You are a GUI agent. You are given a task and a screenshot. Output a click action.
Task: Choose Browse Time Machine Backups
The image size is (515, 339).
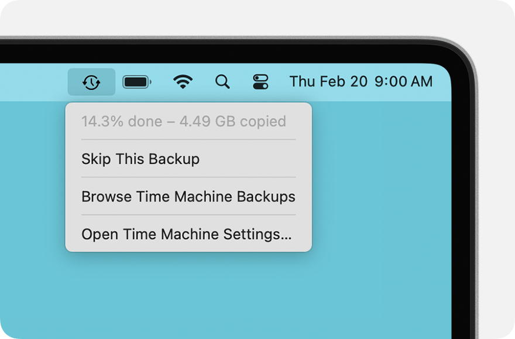188,197
